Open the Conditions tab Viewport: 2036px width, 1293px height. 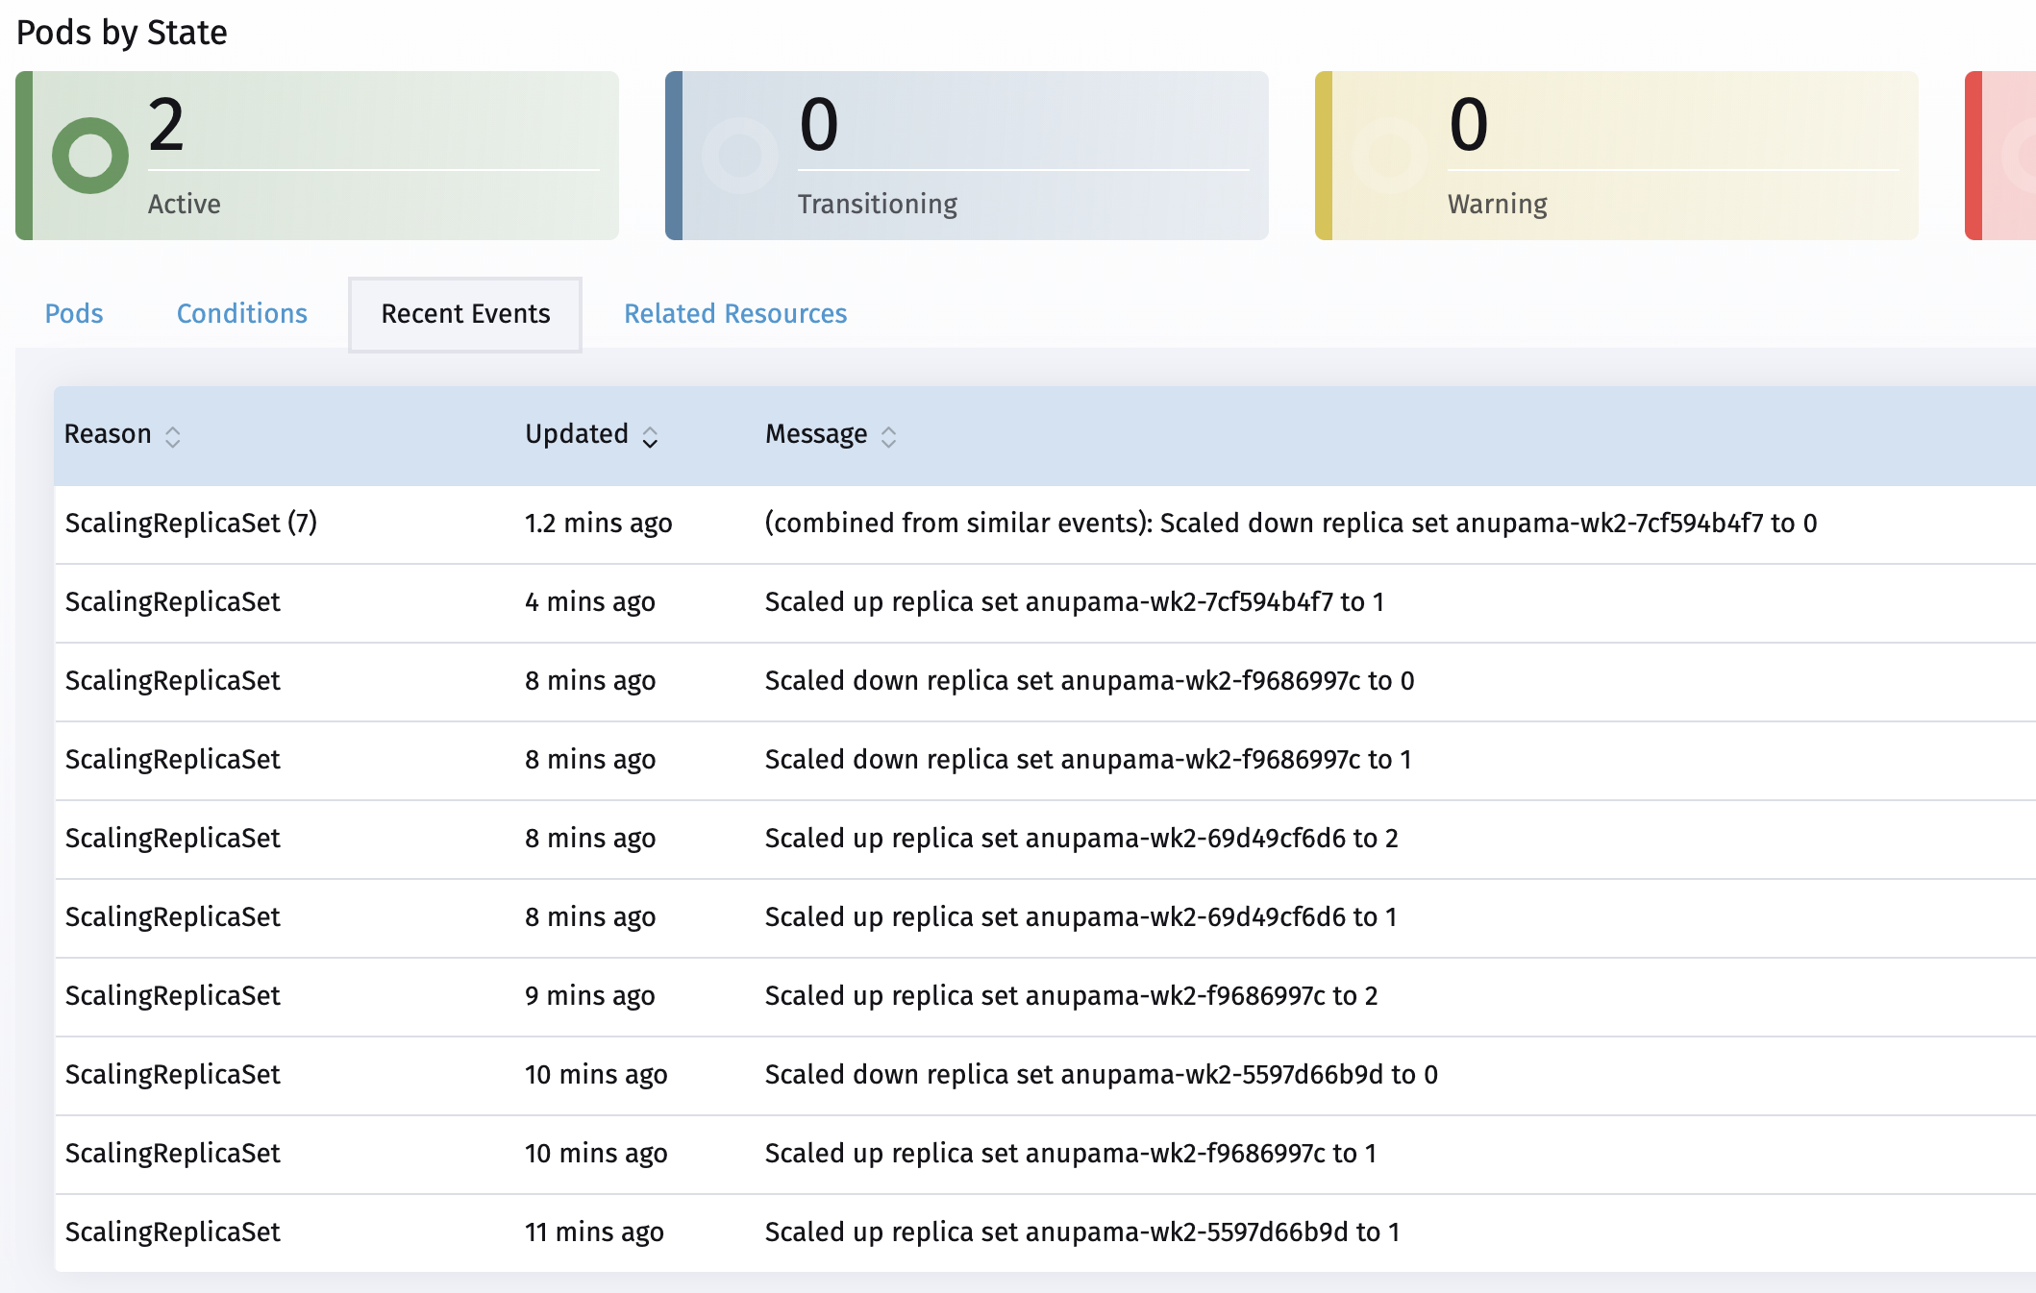(241, 314)
